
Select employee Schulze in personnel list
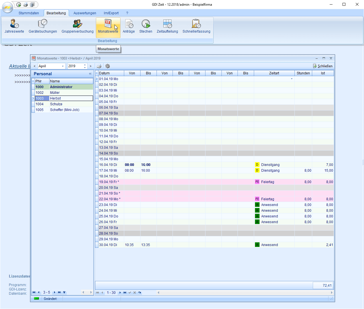tap(56, 104)
